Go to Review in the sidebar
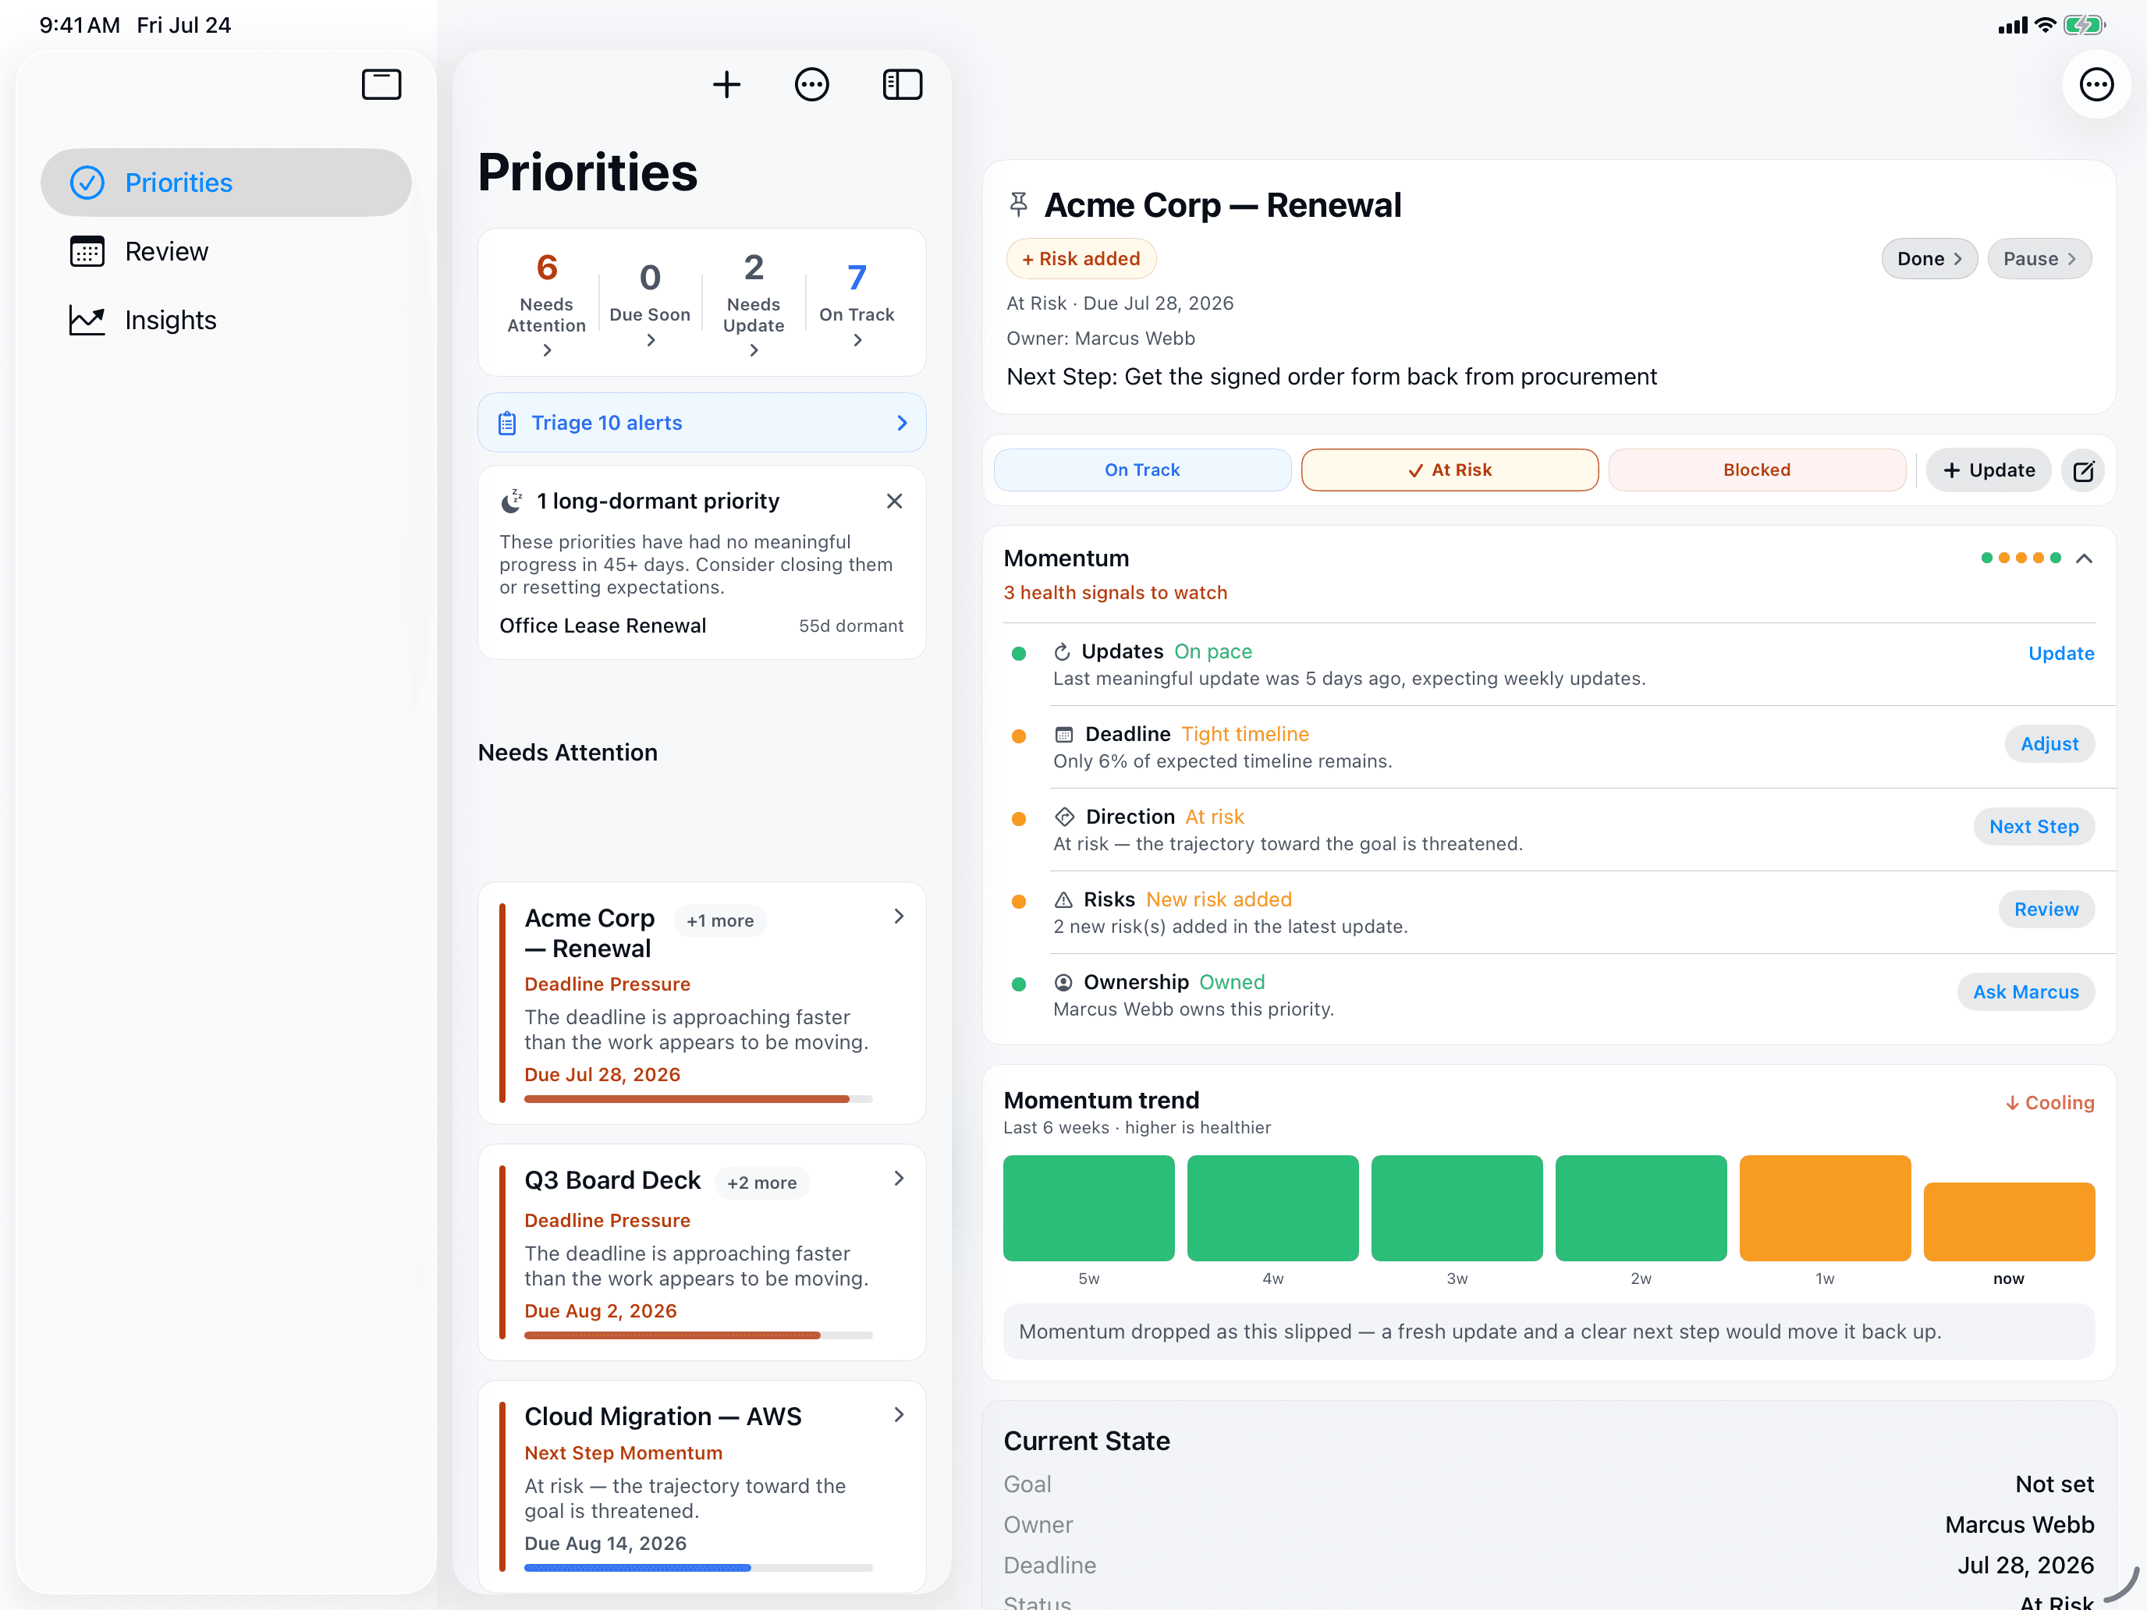Viewport: 2147px width, 1610px height. 226,251
